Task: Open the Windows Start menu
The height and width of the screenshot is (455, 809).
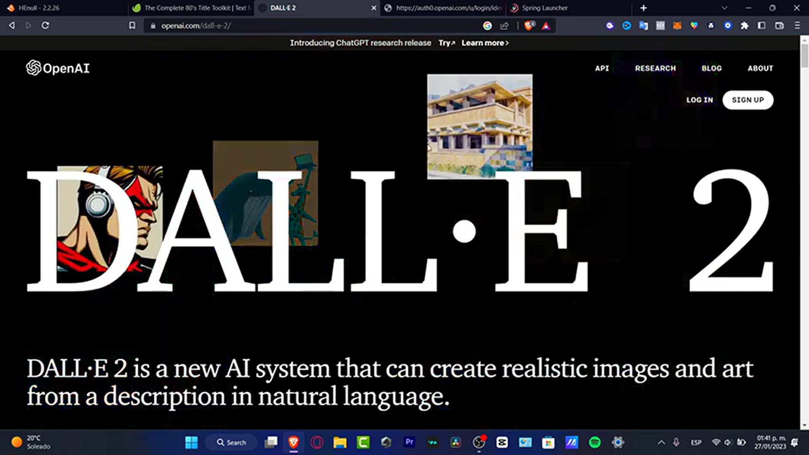Action: coord(191,442)
